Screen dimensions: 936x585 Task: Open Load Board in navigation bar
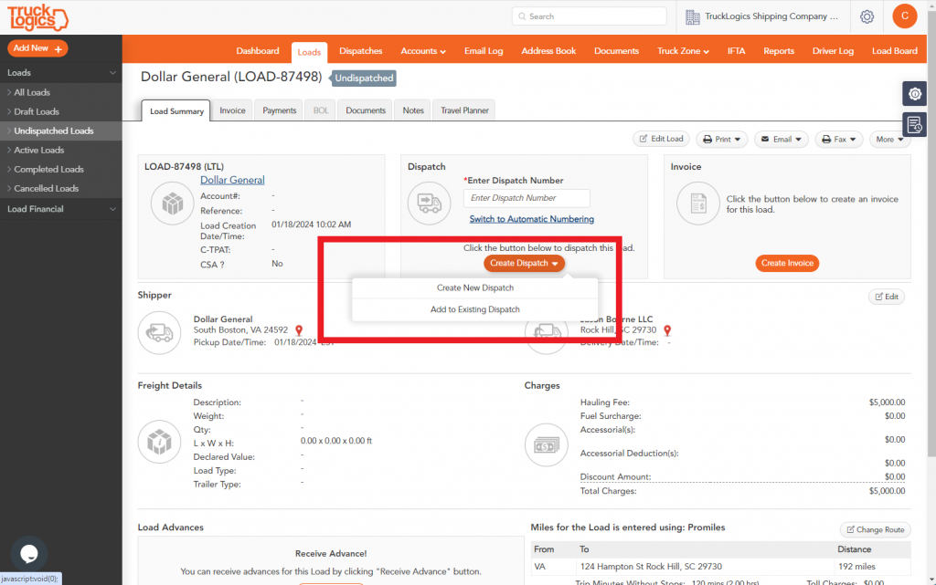coord(894,51)
